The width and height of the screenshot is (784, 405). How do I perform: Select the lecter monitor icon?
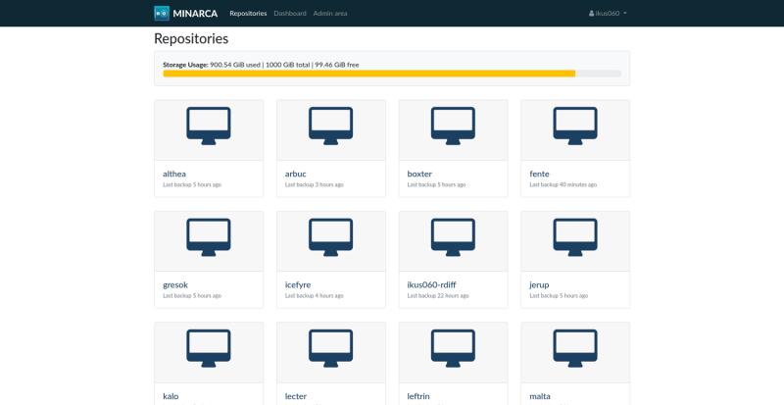click(331, 349)
